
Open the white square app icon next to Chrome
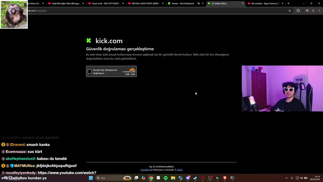[x=158, y=178]
